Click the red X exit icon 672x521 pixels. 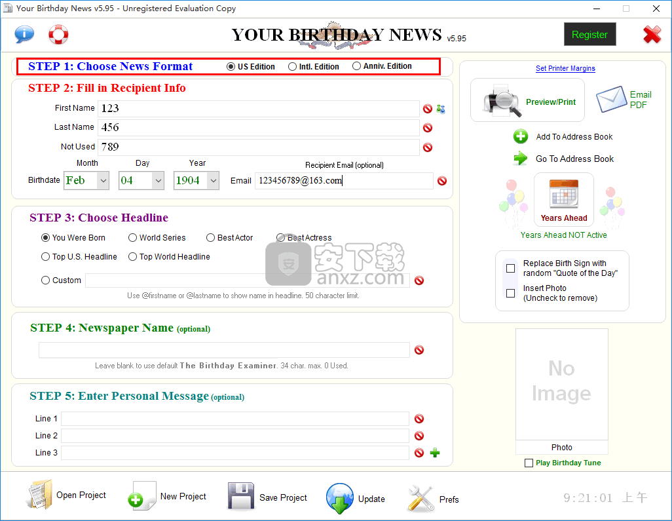(652, 35)
